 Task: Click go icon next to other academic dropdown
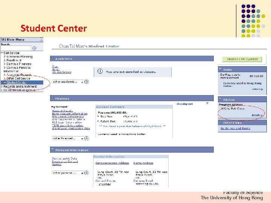[87, 82]
